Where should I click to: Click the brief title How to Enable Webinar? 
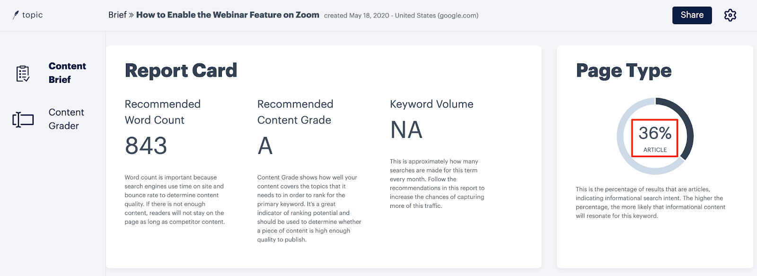coord(228,15)
